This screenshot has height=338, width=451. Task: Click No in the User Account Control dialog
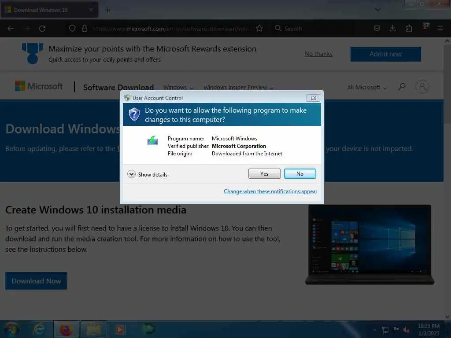point(299,173)
